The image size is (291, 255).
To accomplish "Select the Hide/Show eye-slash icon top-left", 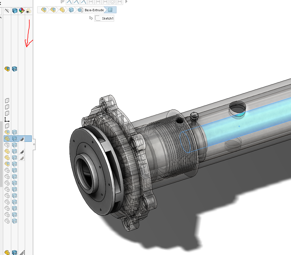I will click(x=7, y=11).
